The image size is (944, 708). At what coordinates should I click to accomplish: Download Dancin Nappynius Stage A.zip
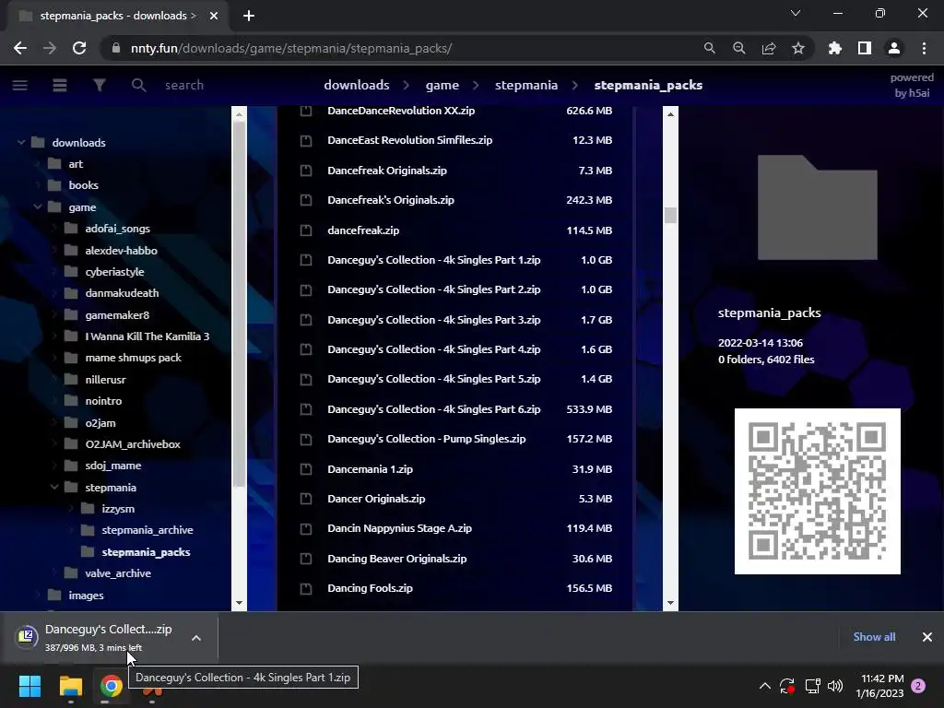click(399, 528)
